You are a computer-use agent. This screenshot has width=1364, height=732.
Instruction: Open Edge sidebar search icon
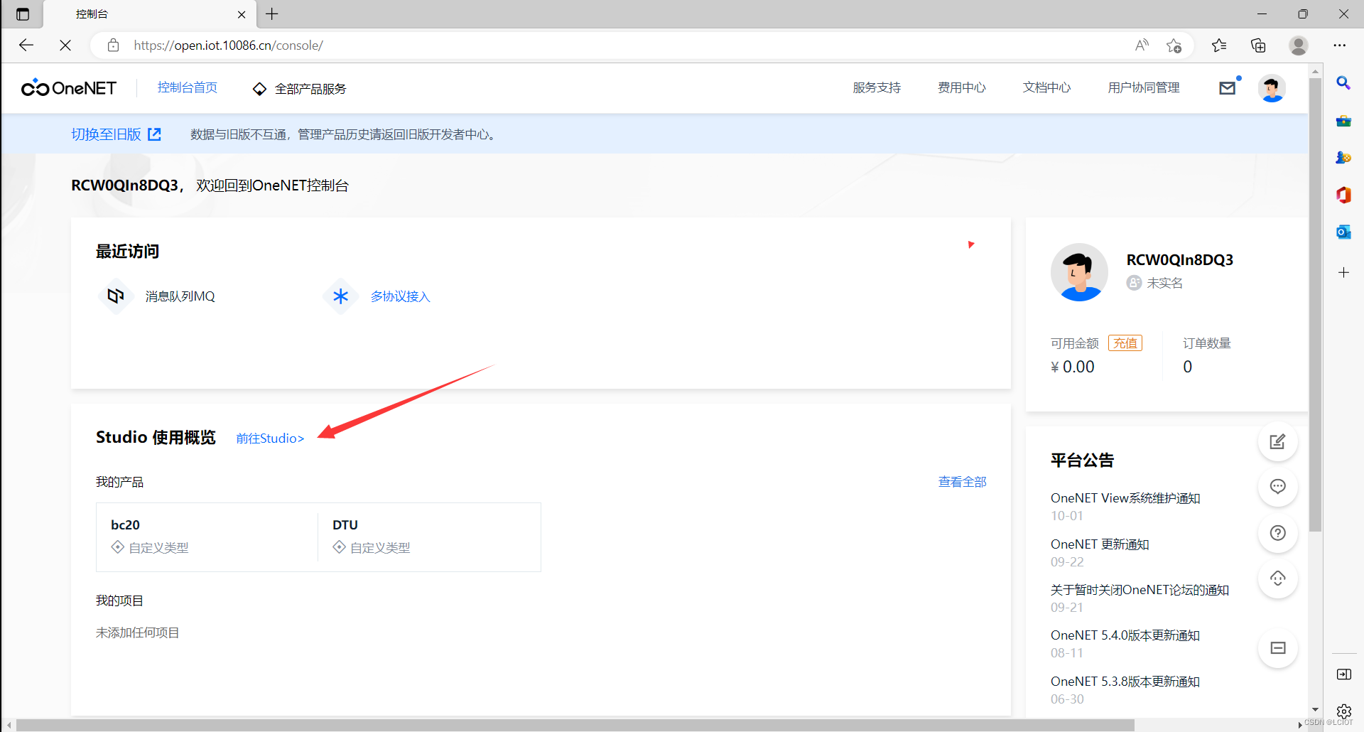1343,83
